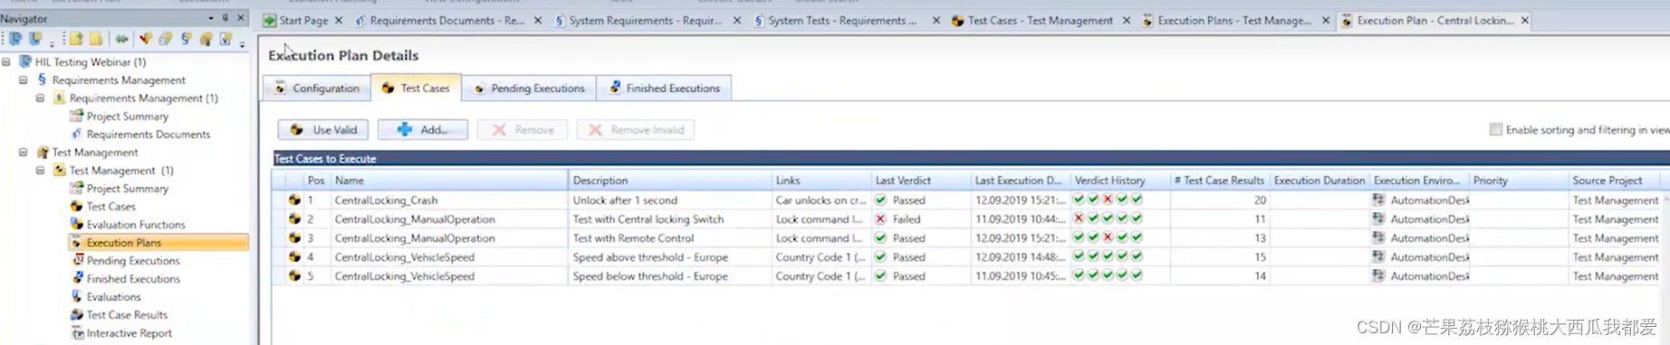Click Failed verdict icon in row 2
Image resolution: width=1670 pixels, height=345 pixels.
click(x=880, y=219)
